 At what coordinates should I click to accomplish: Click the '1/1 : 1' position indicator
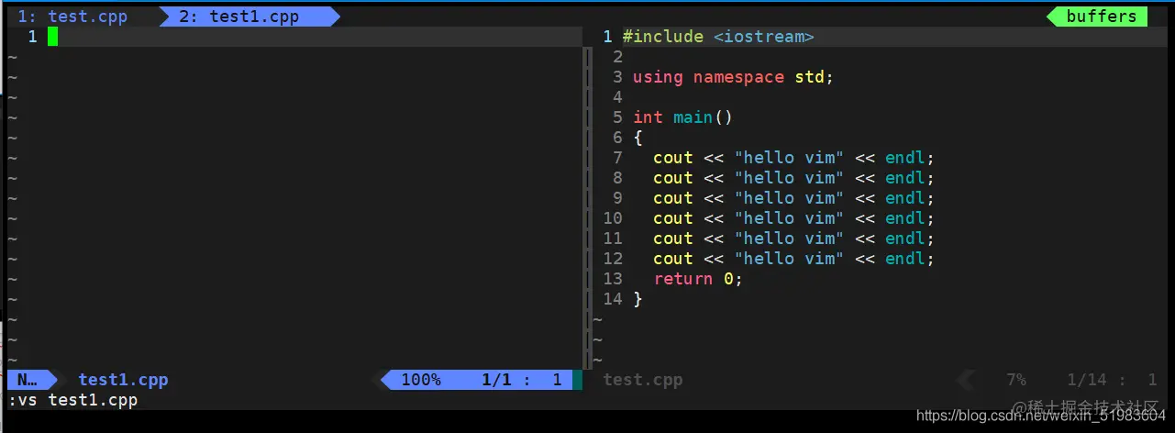pos(521,380)
